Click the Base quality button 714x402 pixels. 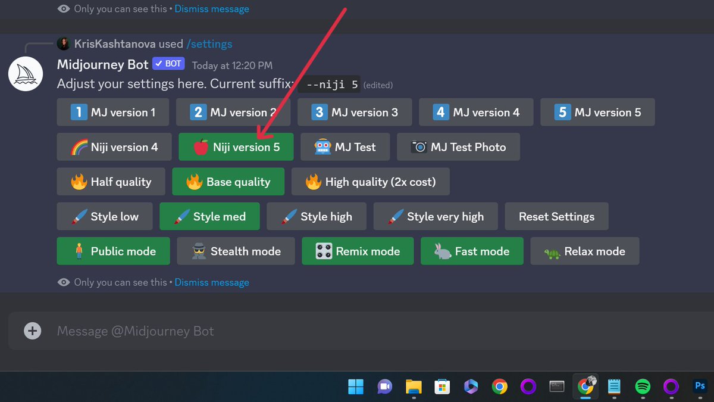tap(228, 182)
